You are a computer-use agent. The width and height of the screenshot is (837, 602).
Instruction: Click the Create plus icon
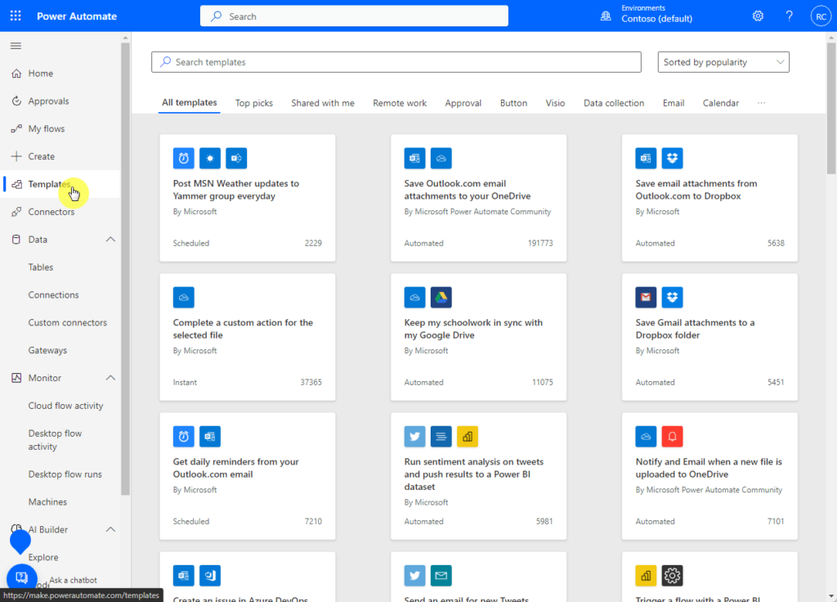click(x=16, y=156)
